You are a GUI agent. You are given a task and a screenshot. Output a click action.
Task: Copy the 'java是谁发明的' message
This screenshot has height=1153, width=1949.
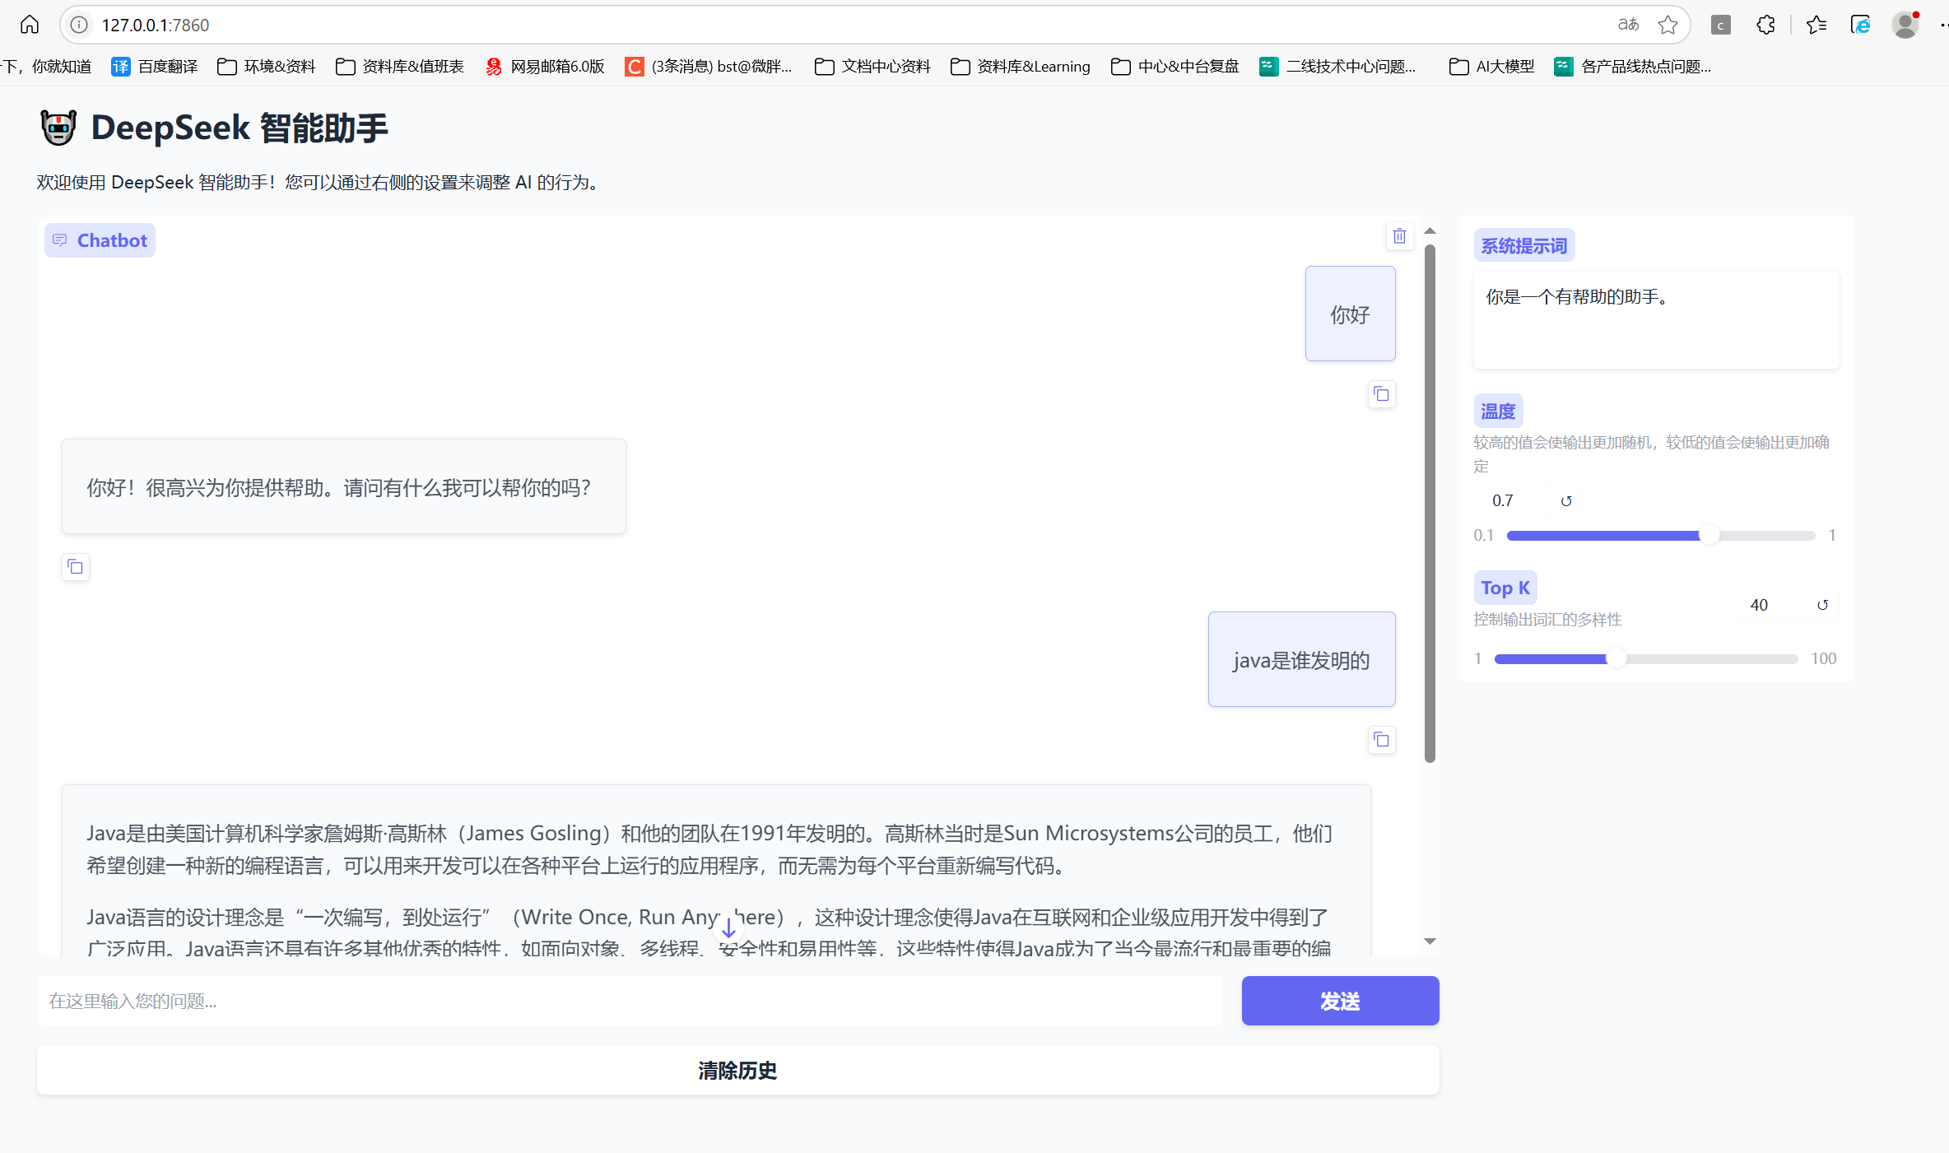(x=1381, y=740)
